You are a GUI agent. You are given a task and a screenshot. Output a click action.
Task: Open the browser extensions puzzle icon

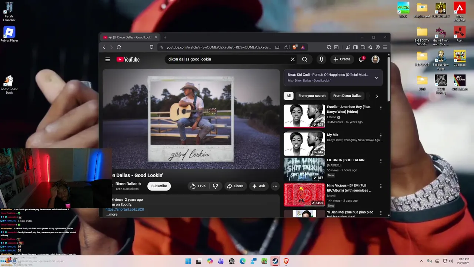[329, 47]
